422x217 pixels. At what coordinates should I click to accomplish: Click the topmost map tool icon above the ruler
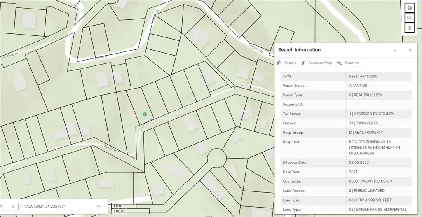click(409, 8)
